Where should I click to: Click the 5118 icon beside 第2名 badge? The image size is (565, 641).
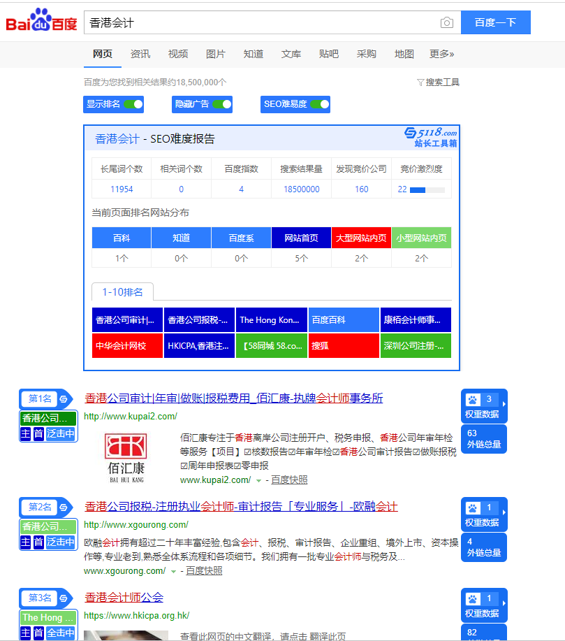(64, 507)
